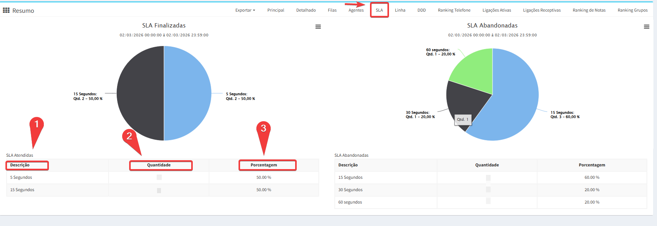Open the Linha tab

[400, 10]
